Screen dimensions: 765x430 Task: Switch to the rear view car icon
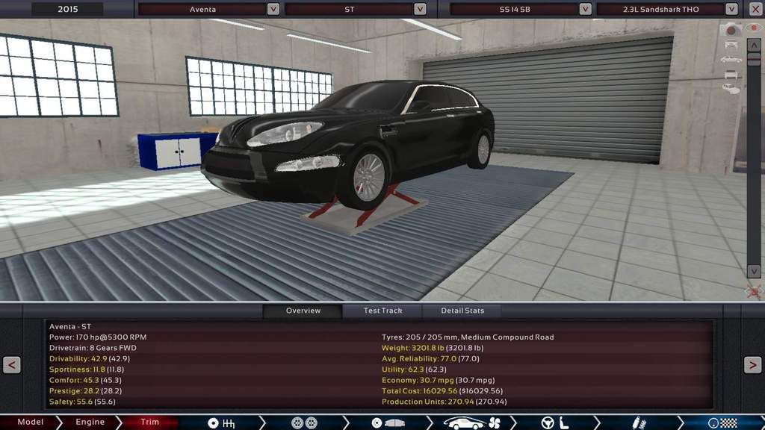[731, 74]
